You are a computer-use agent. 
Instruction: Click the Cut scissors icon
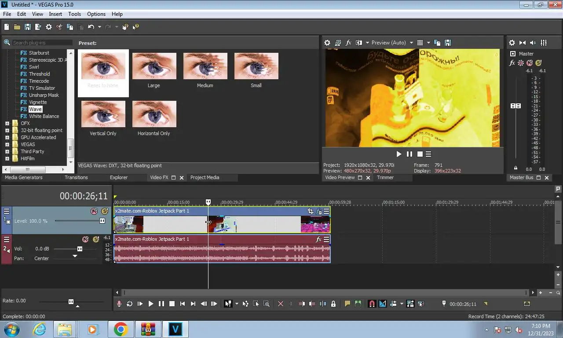pos(59,27)
